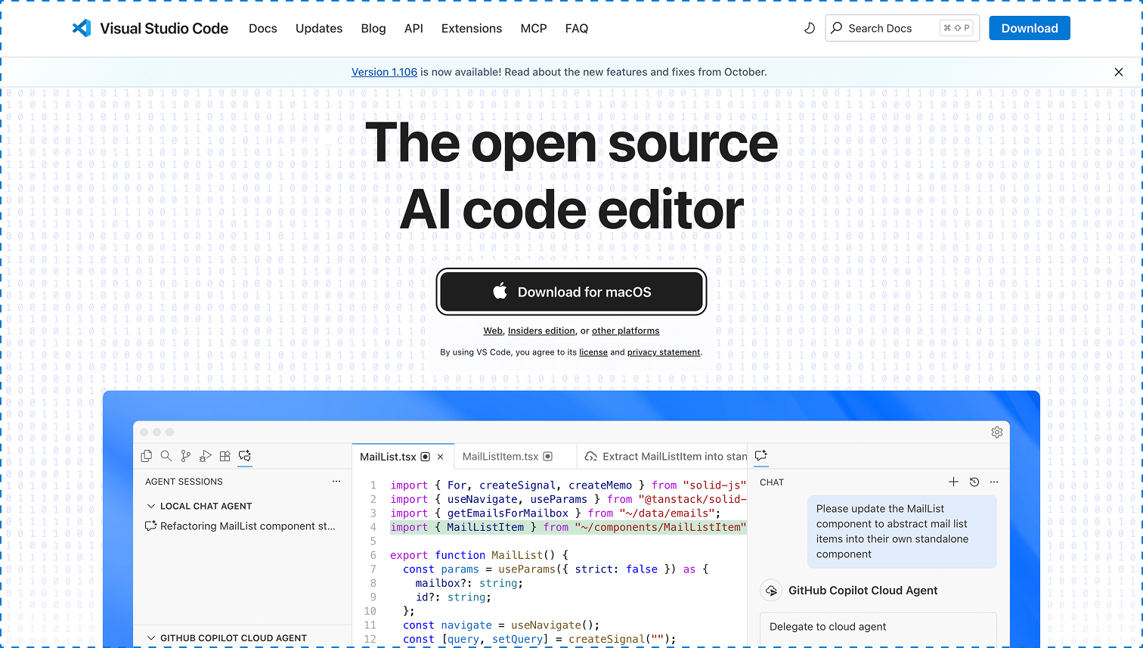Click the blue Download button in the header
1143x648 pixels.
coord(1030,28)
